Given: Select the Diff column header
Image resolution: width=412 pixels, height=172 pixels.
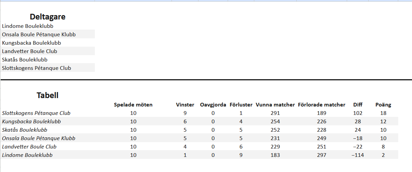Looking at the screenshot, I should click(x=358, y=104).
